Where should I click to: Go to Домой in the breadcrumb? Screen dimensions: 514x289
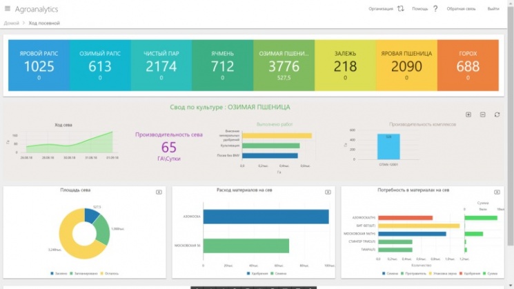(12, 23)
